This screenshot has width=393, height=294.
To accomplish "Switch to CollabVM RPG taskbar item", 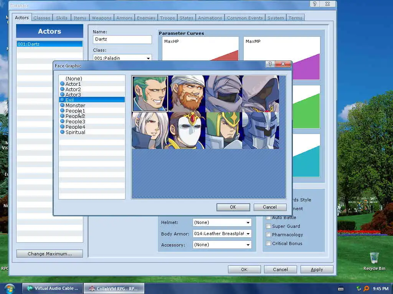I will [114, 289].
